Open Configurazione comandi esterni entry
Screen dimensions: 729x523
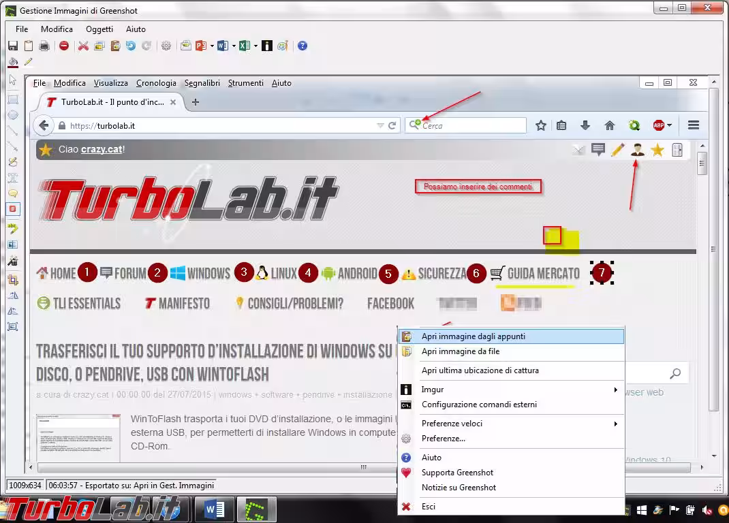point(511,405)
